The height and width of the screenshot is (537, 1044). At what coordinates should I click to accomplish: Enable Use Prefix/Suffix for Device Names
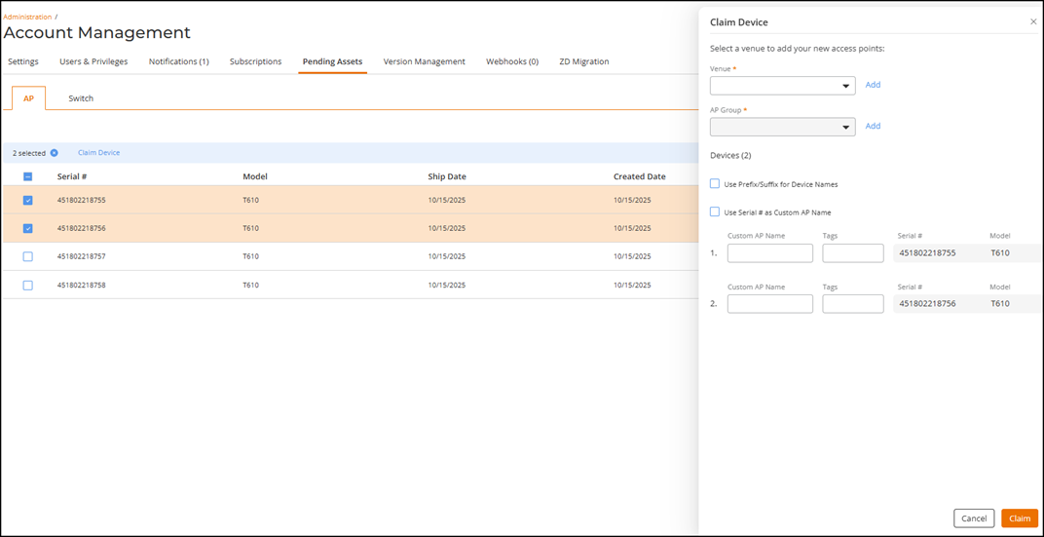(715, 183)
